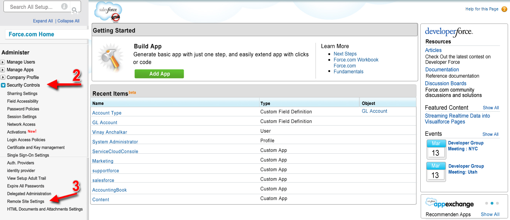Screen dimensions: 510x220
Task: Click the Search All Setup field
Action: click(x=33, y=7)
